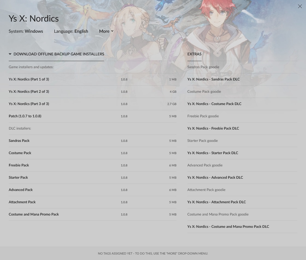Change Language: English setting
306x260 pixels.
tap(71, 31)
